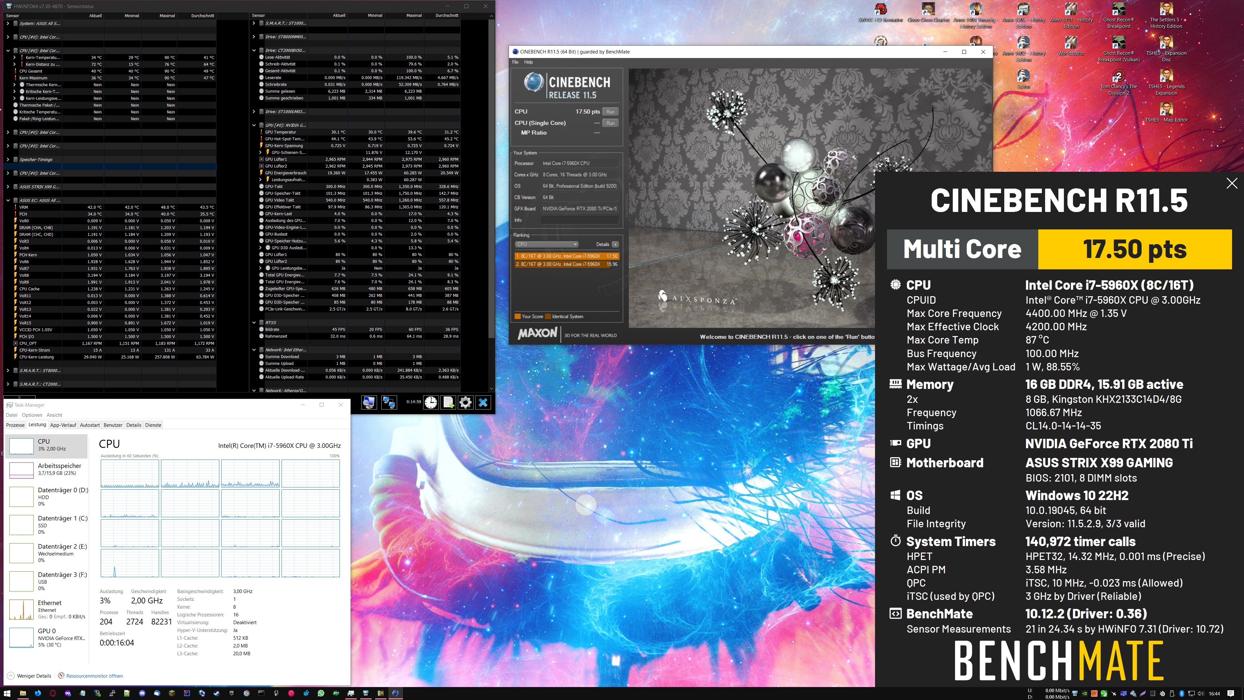Image resolution: width=1244 pixels, height=700 pixels.
Task: Open Task Manager Dienste tab
Action: [153, 425]
